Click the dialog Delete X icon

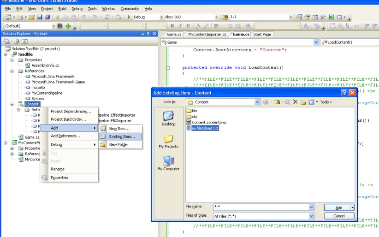click(x=295, y=102)
